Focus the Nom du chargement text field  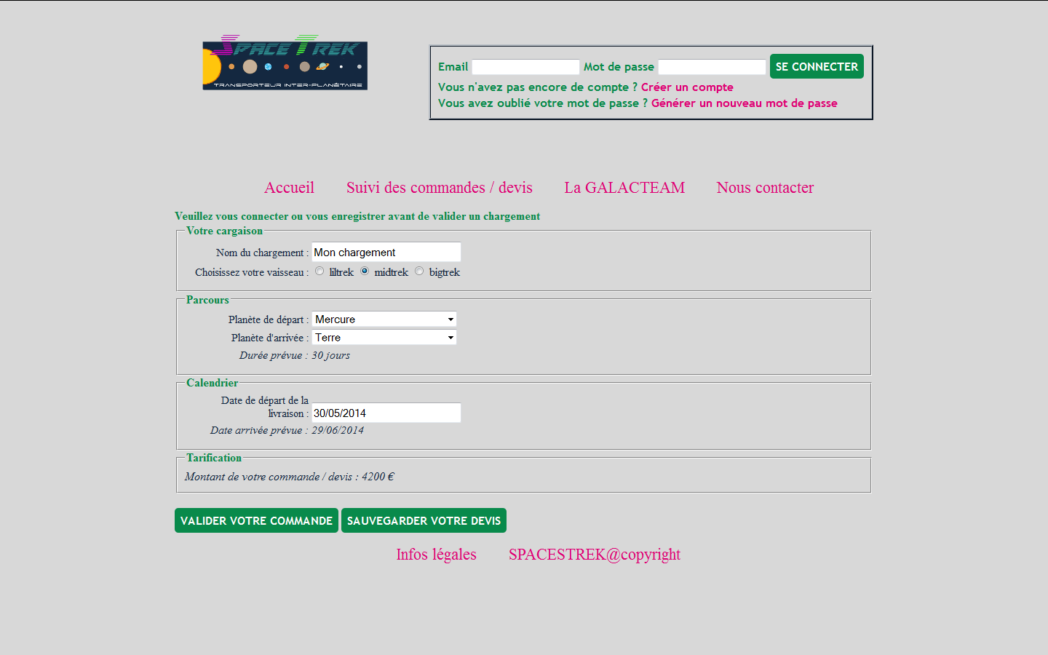pos(386,253)
